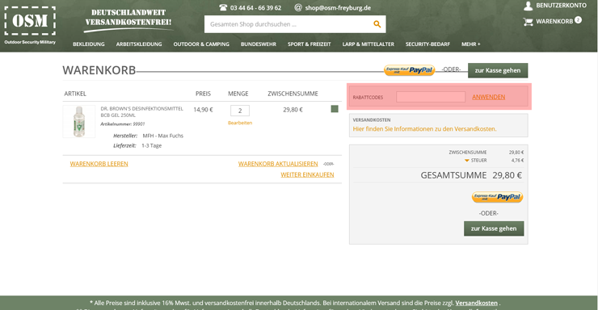This screenshot has width=598, height=310.
Task: Click the shopping cart icon
Action: click(529, 22)
